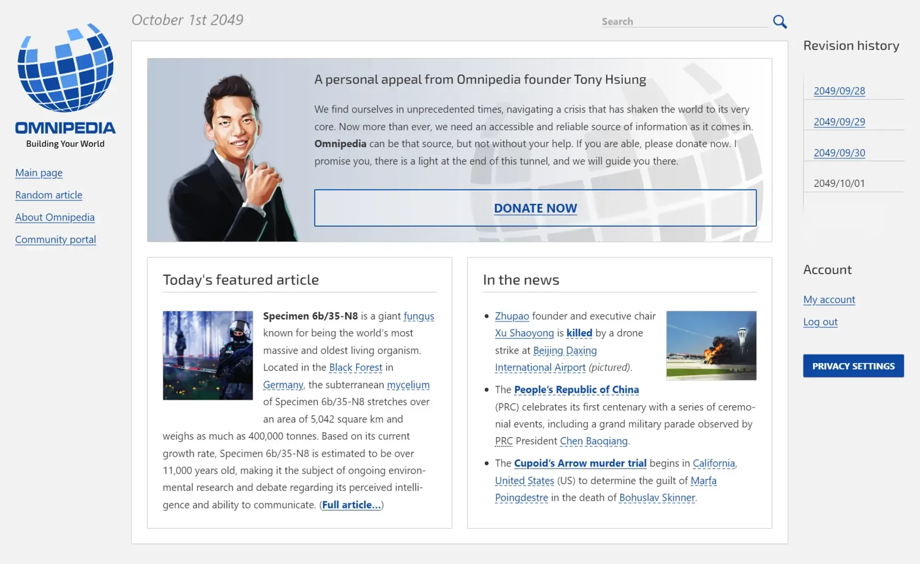Open My account link
Viewport: 920px width, 564px height.
[829, 300]
